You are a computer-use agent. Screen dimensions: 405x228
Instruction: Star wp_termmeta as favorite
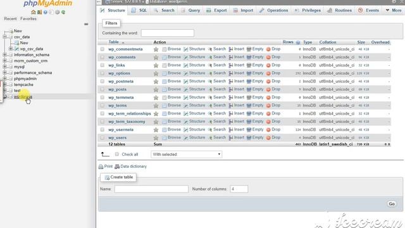pos(156,98)
